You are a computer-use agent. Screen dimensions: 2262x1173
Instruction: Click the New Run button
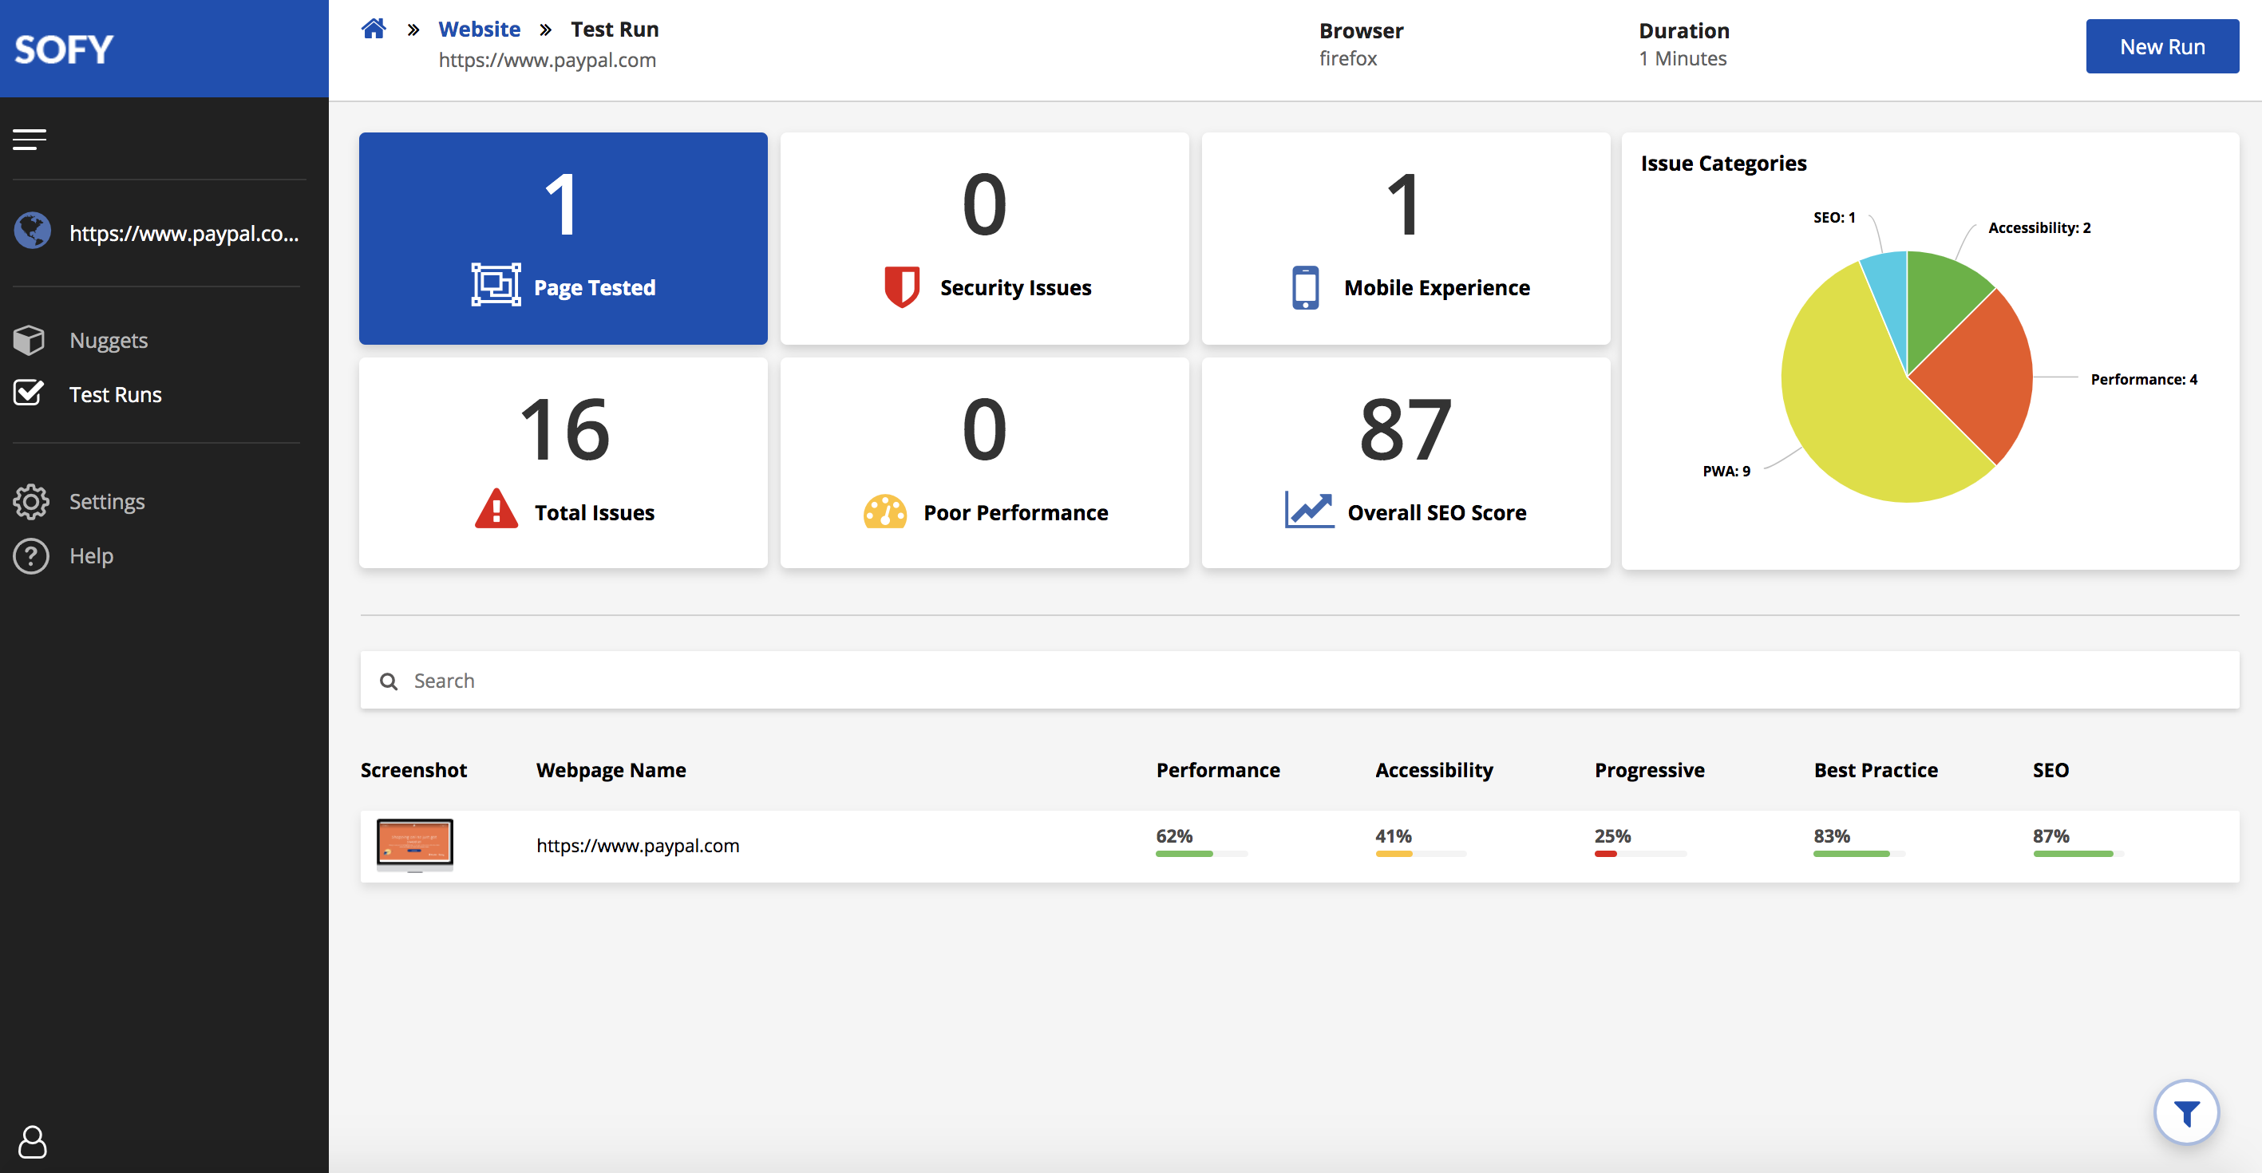pos(2162,46)
